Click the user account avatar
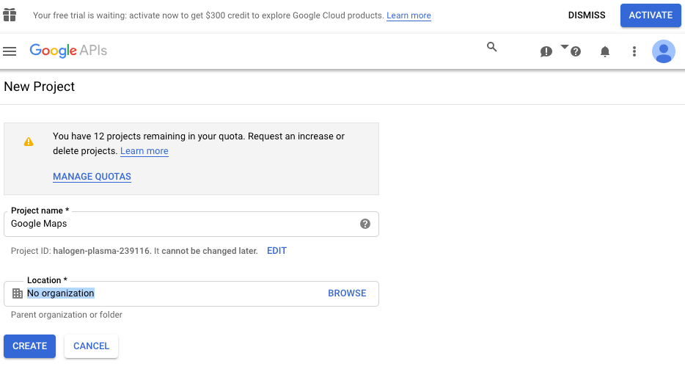 click(663, 51)
